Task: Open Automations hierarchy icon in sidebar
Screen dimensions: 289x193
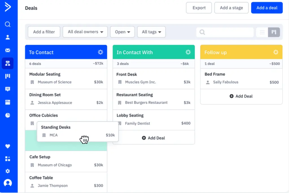Action: 8,63
